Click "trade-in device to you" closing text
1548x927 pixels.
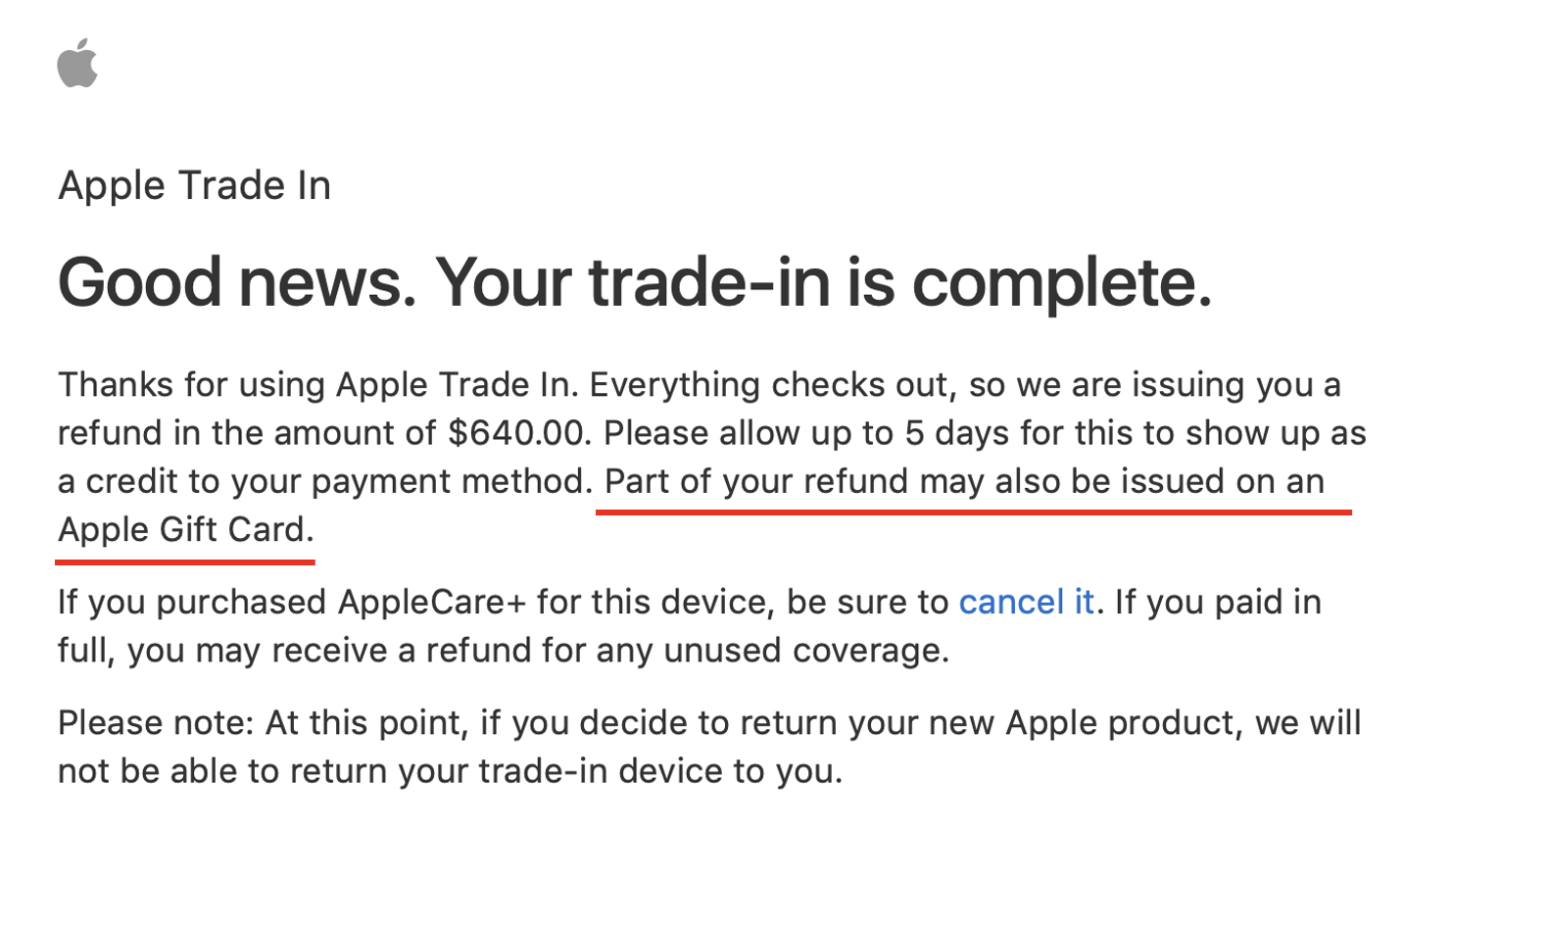point(660,771)
